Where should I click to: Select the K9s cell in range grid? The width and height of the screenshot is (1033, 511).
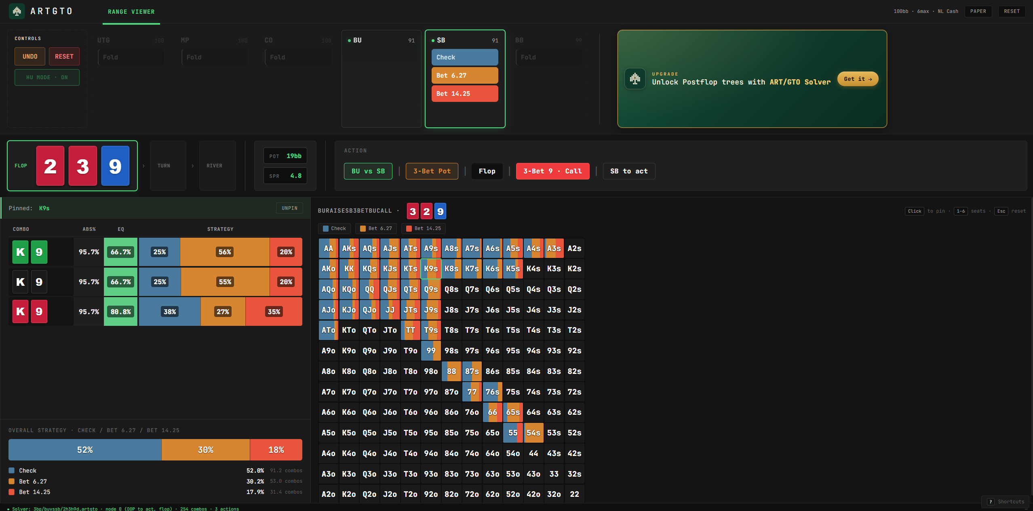coord(431,268)
